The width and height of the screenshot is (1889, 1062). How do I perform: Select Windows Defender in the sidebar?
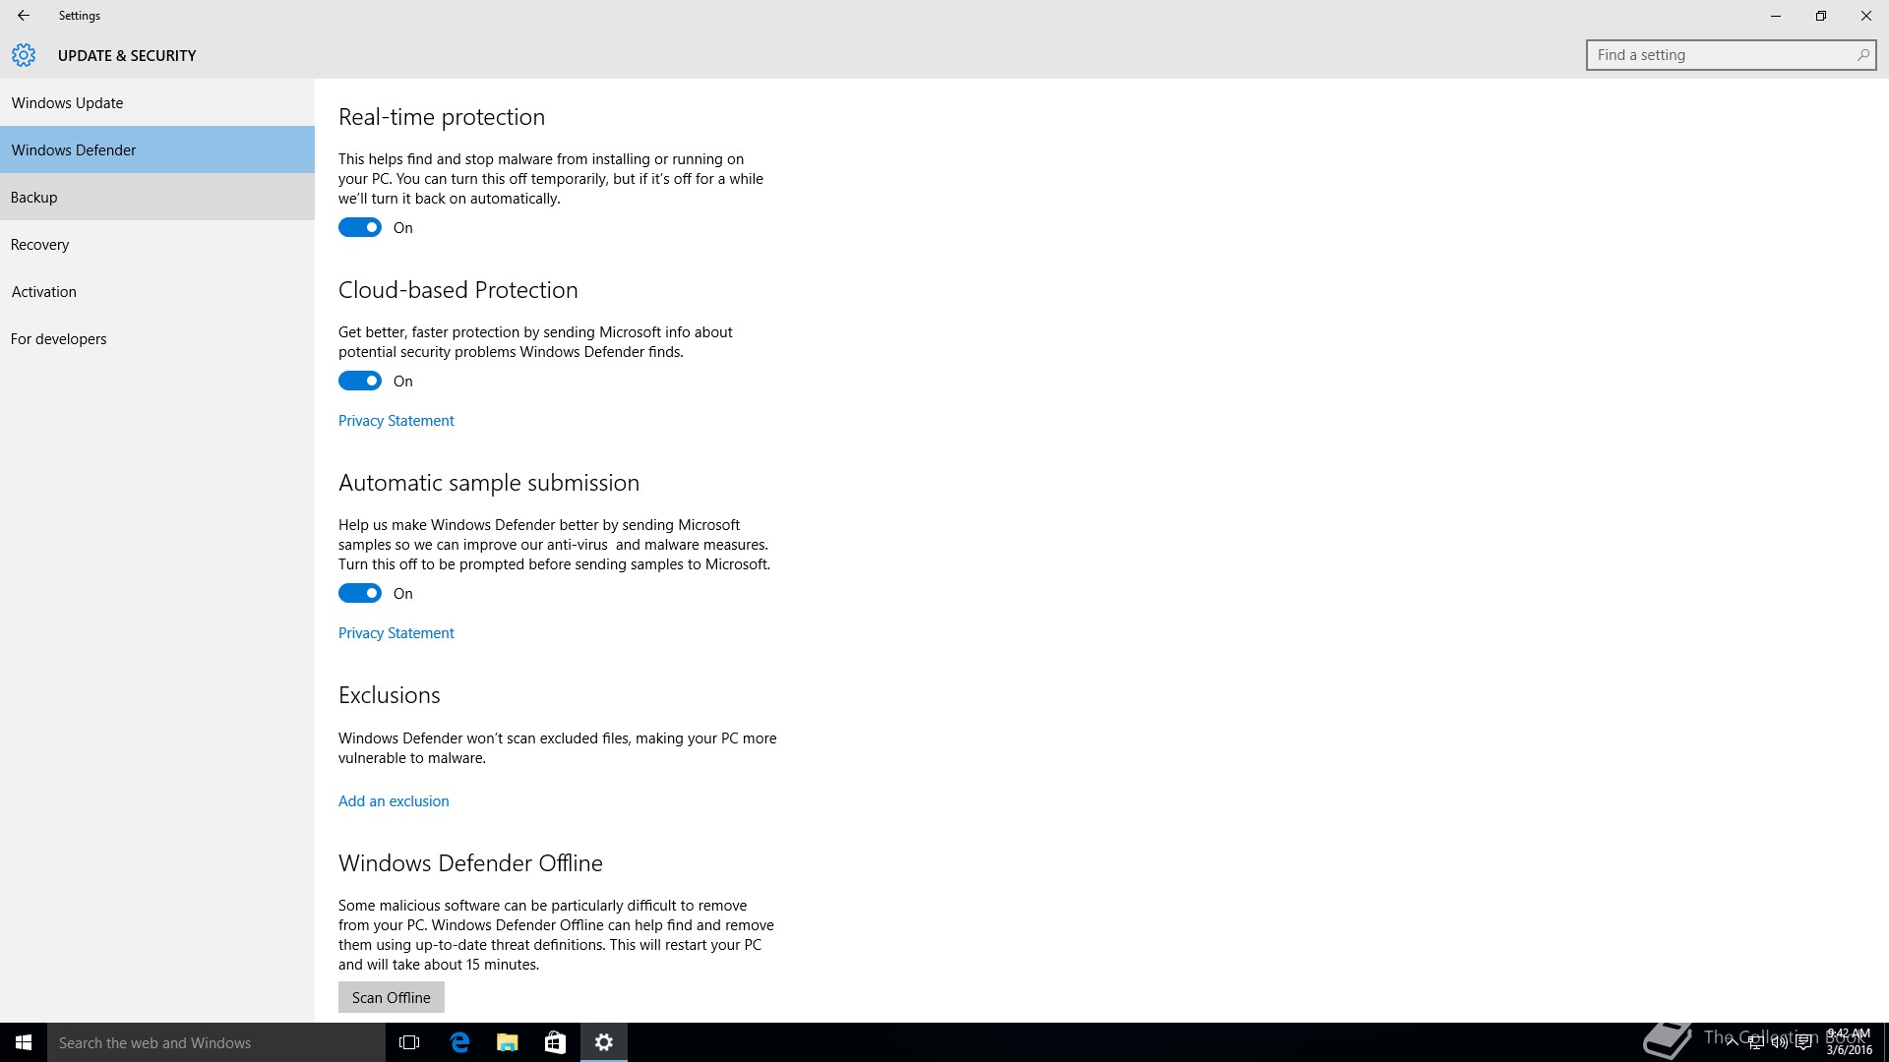(x=157, y=149)
